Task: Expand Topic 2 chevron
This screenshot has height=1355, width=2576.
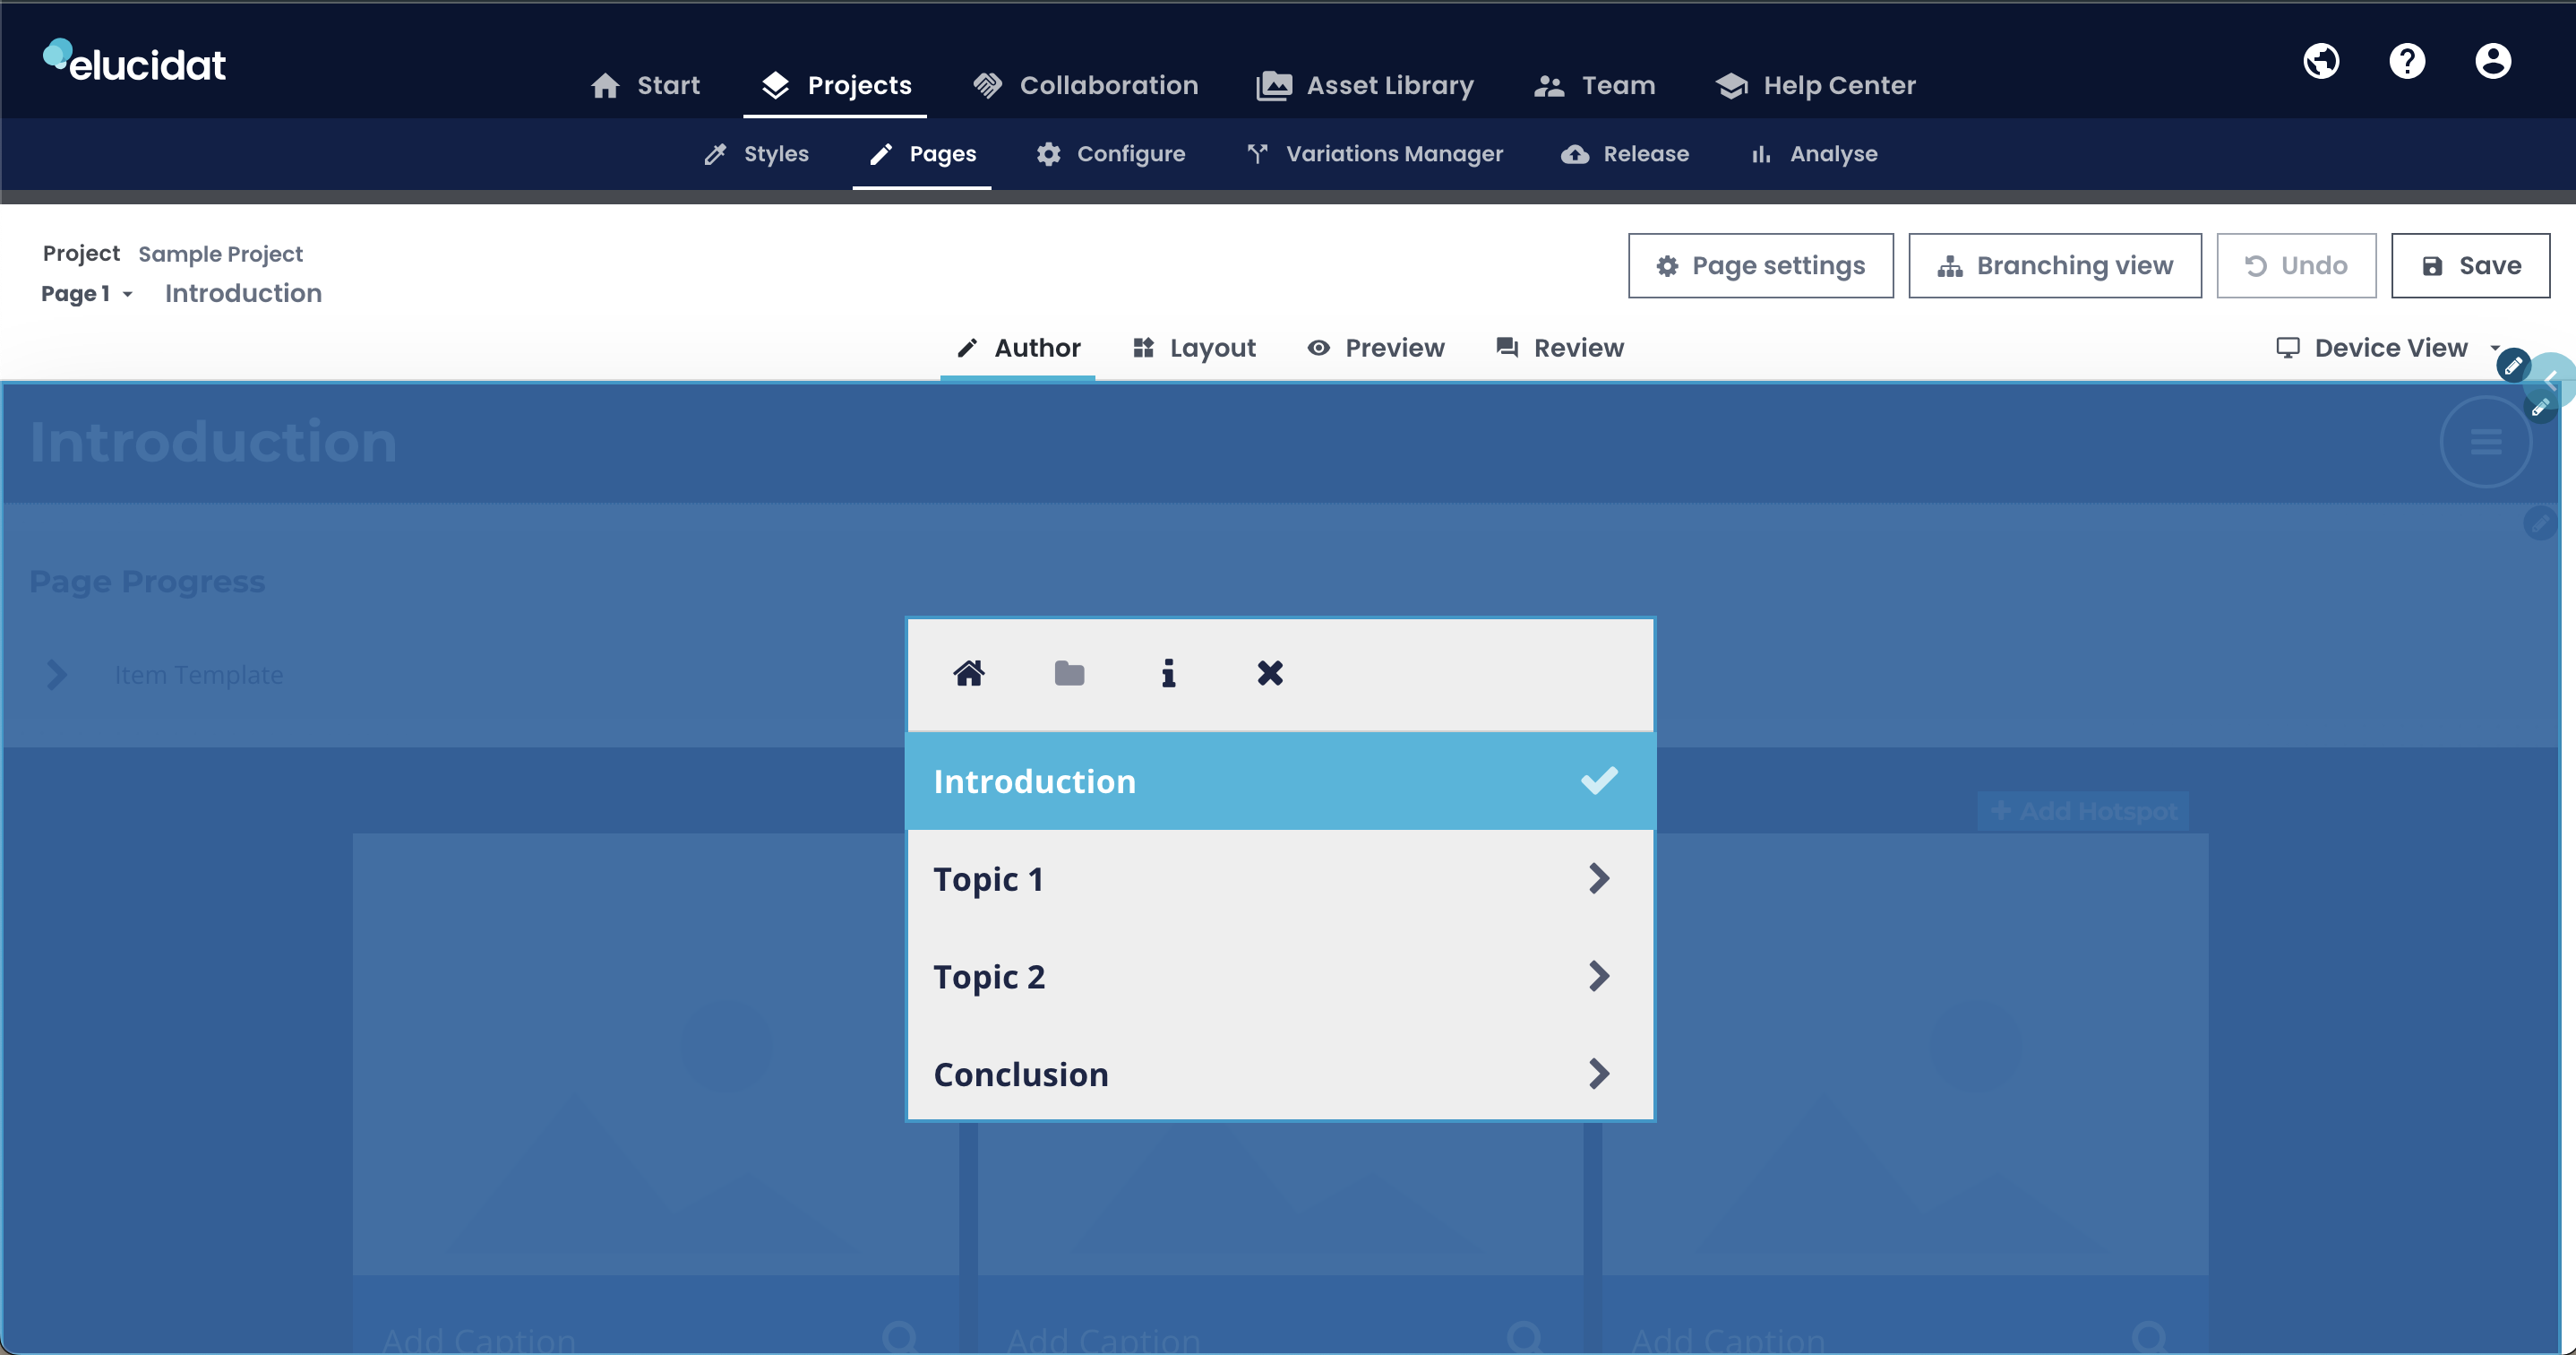Action: [x=1598, y=976]
